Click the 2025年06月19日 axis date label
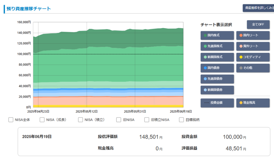This screenshot has height=159, width=274. click(181, 112)
